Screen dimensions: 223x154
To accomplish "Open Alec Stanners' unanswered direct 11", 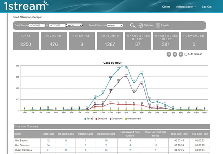I will 155,145.
